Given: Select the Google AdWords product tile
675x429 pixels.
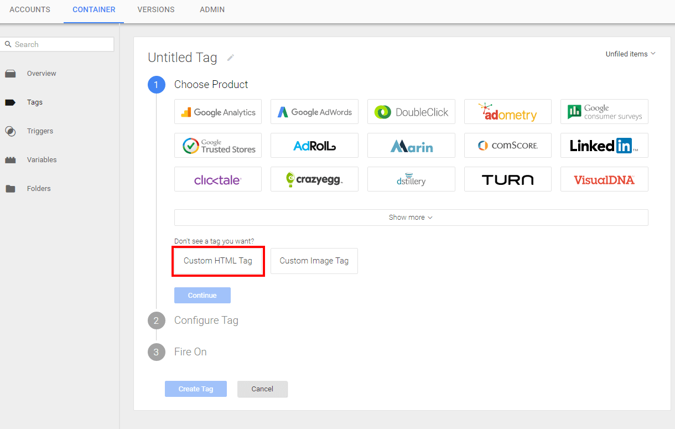Looking at the screenshot, I should pyautogui.click(x=314, y=112).
